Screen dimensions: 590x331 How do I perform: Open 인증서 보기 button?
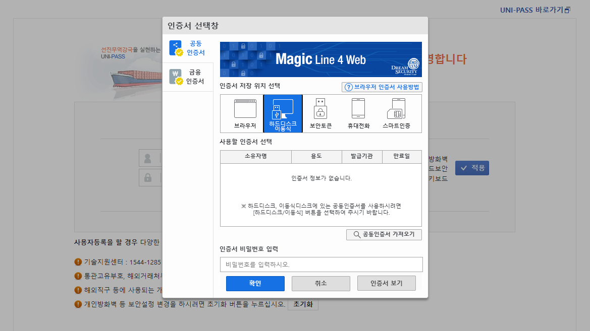coord(387,283)
